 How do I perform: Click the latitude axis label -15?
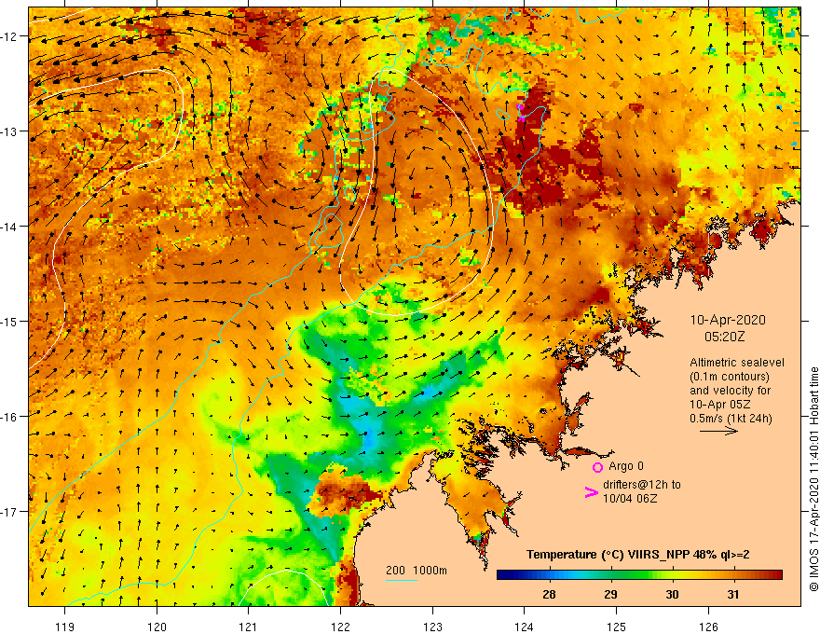(x=9, y=321)
